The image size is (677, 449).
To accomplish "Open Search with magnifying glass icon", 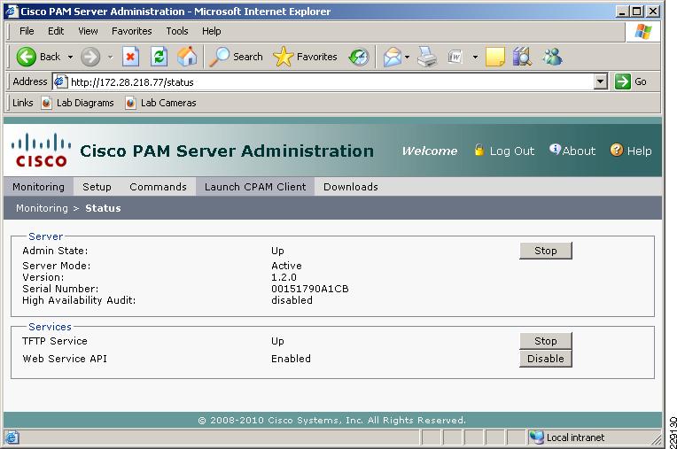I will (220, 57).
